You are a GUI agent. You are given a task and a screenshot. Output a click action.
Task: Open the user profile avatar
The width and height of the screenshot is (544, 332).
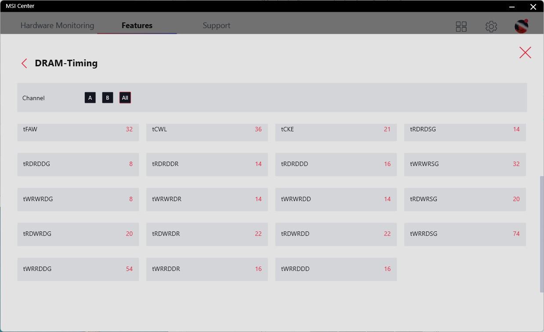coord(522,26)
